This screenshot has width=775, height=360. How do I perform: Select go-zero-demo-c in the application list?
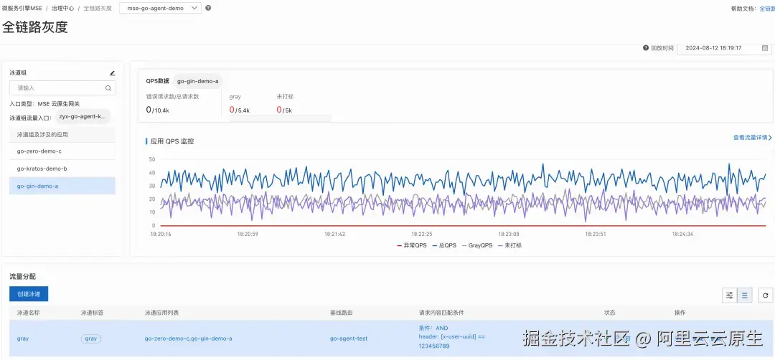coord(62,151)
